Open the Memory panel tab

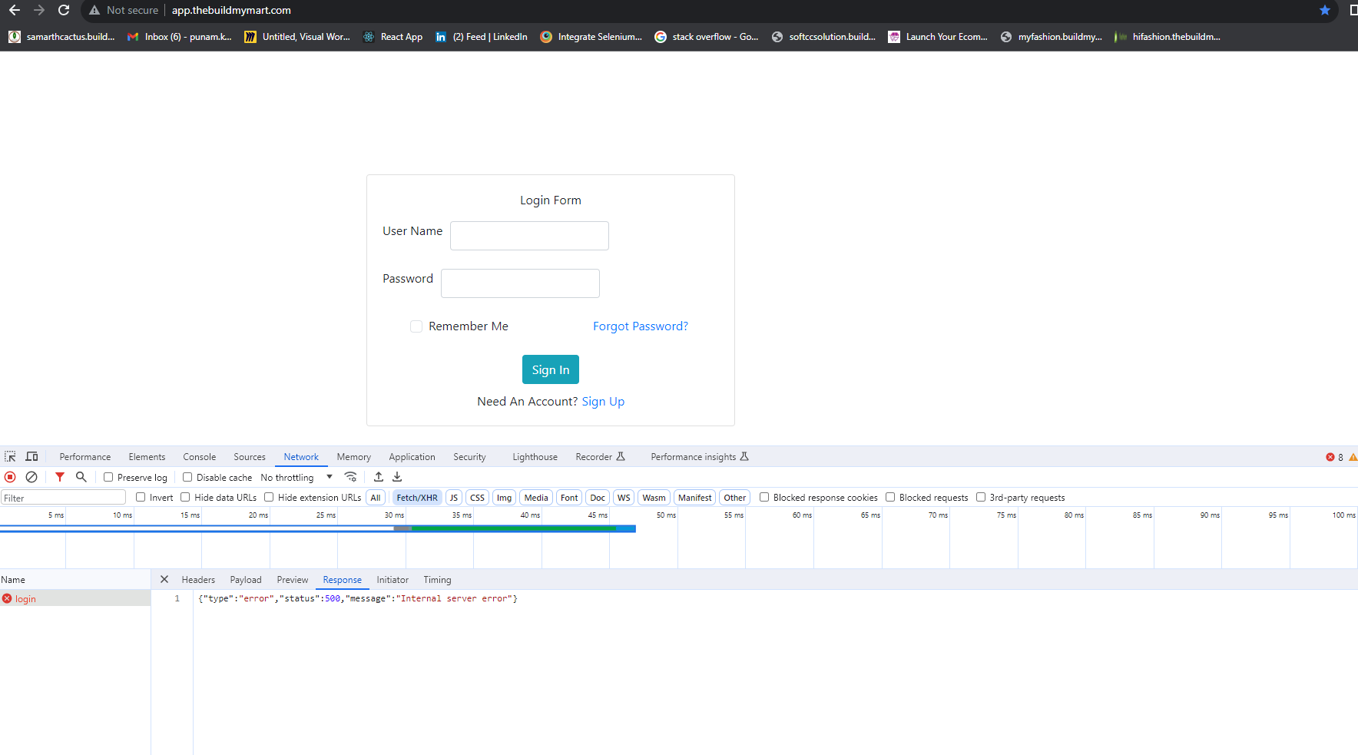point(354,457)
